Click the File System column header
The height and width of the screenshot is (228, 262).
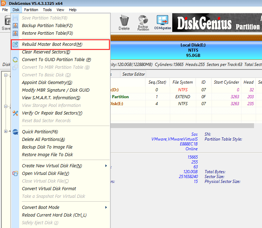coord(182,82)
